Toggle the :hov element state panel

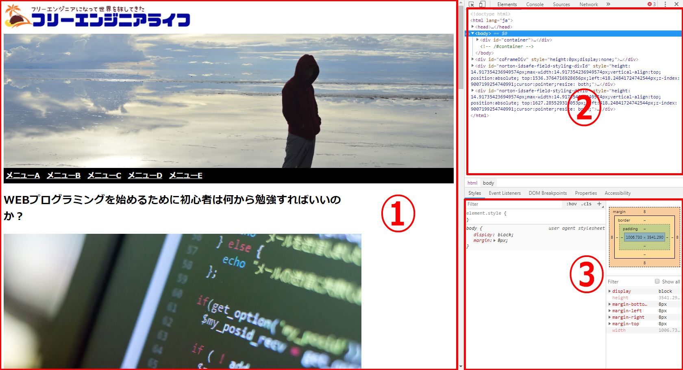click(571, 204)
